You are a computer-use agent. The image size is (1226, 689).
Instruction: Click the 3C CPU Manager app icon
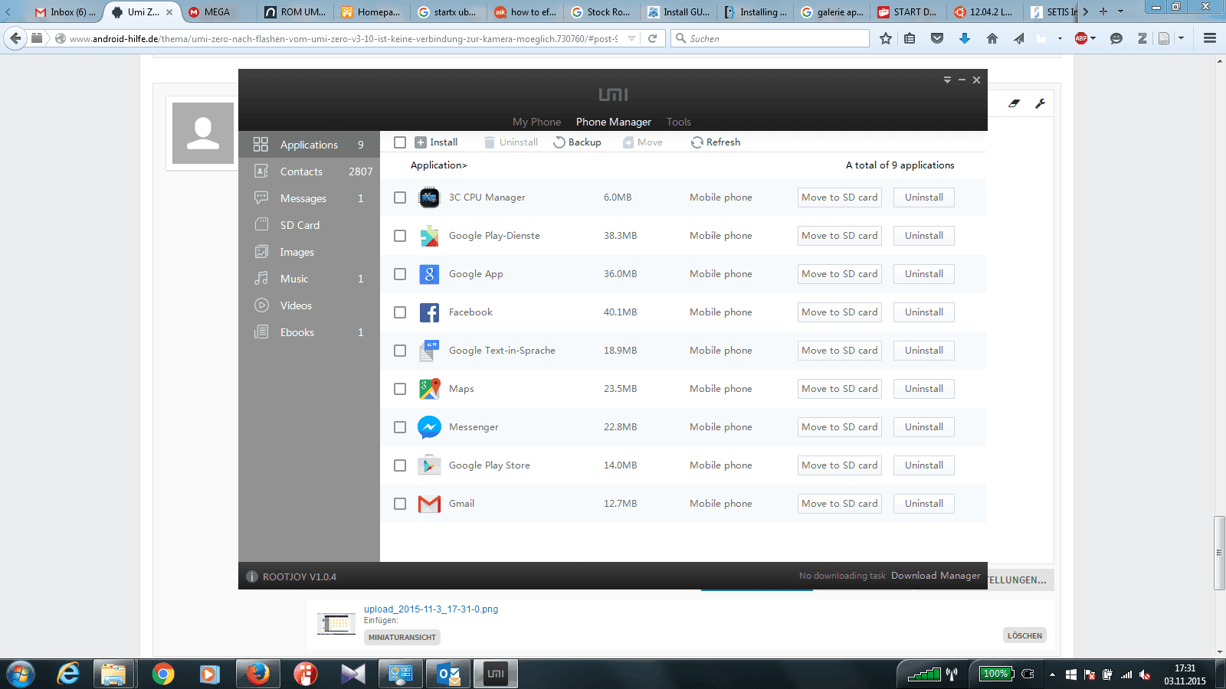[429, 198]
